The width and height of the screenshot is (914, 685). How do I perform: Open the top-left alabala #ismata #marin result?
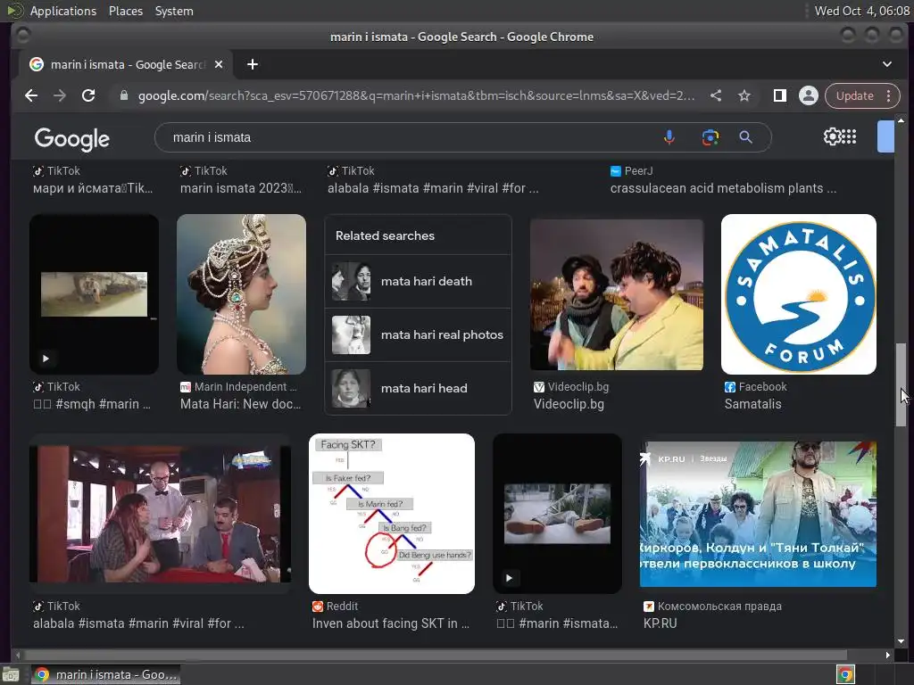[433, 188]
